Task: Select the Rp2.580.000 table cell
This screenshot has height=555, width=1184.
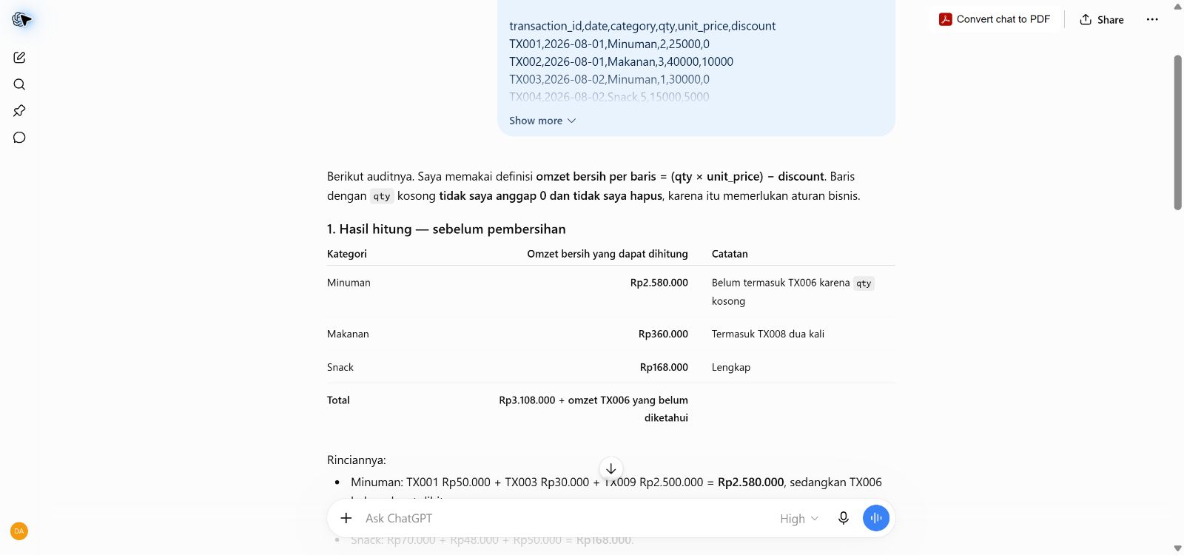Action: coord(659,283)
